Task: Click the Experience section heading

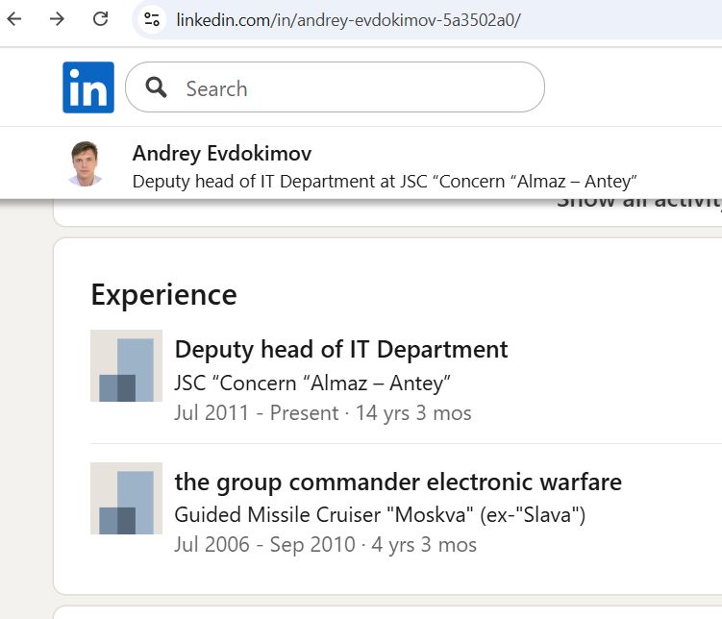Action: click(x=163, y=294)
